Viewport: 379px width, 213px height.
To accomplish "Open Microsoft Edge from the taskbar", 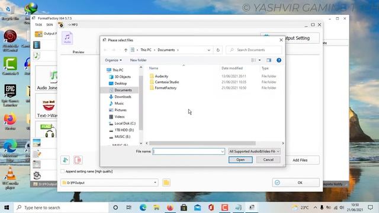I will 143,208.
